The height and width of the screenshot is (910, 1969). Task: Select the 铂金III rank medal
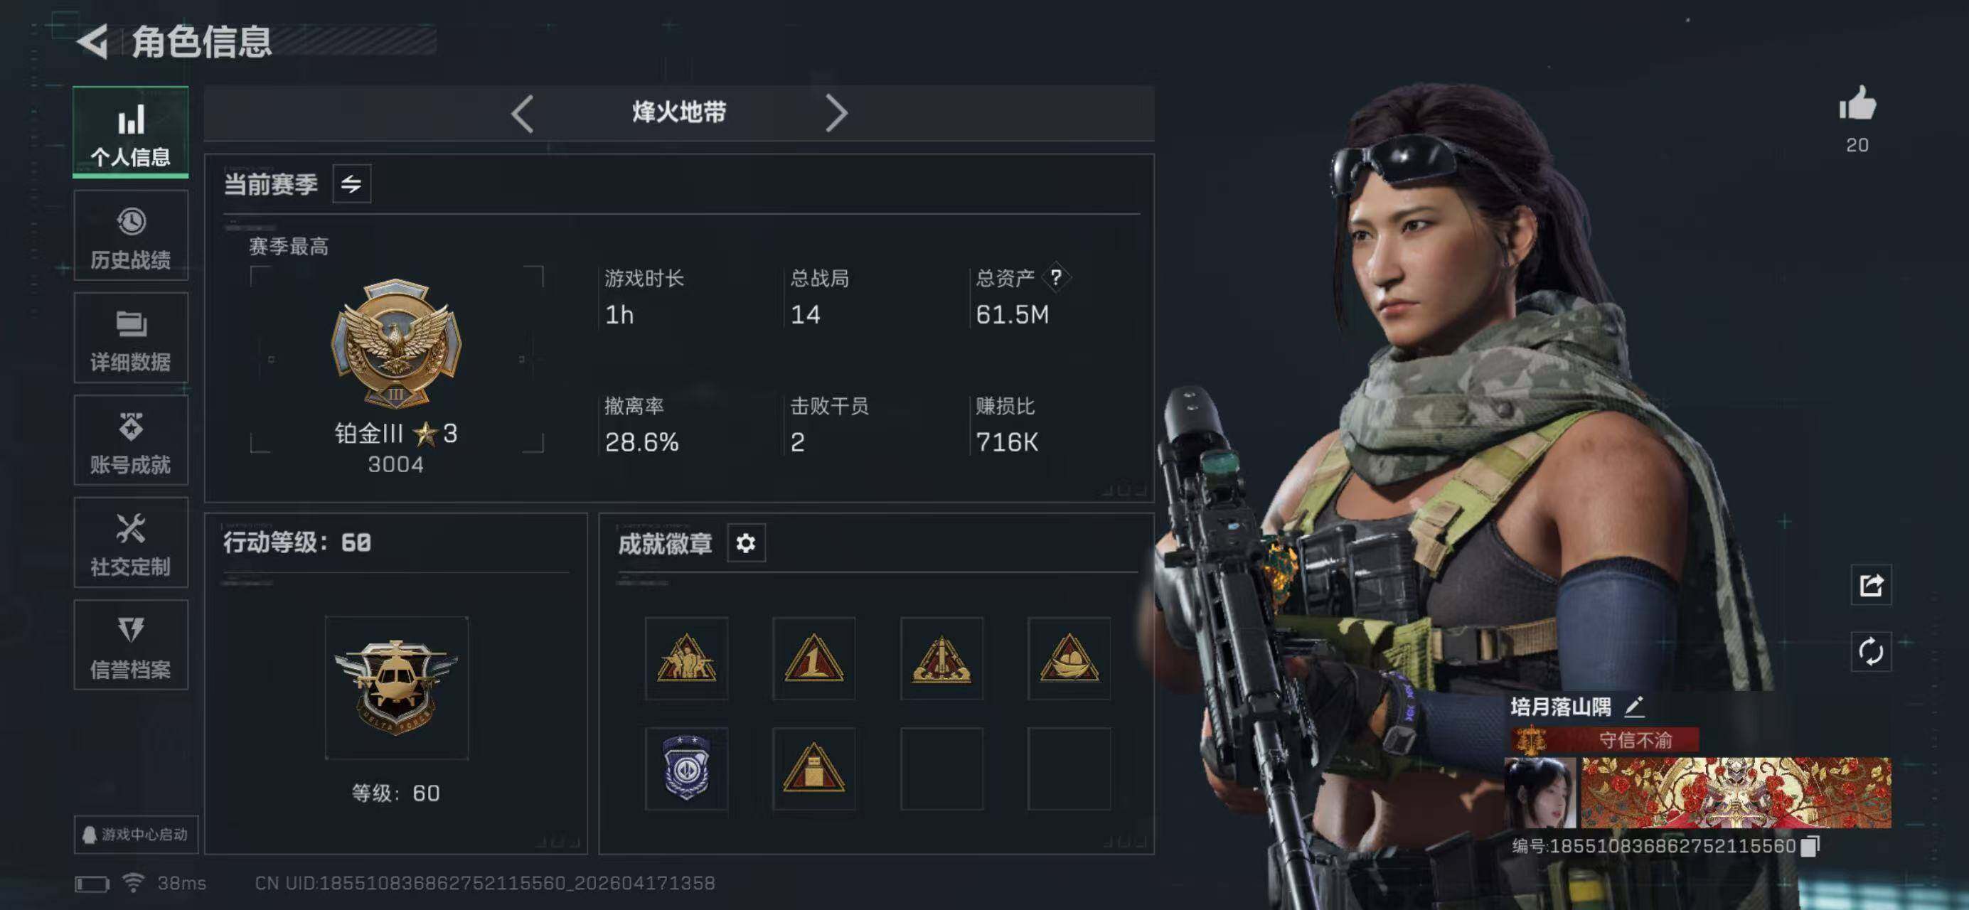pyautogui.click(x=396, y=343)
